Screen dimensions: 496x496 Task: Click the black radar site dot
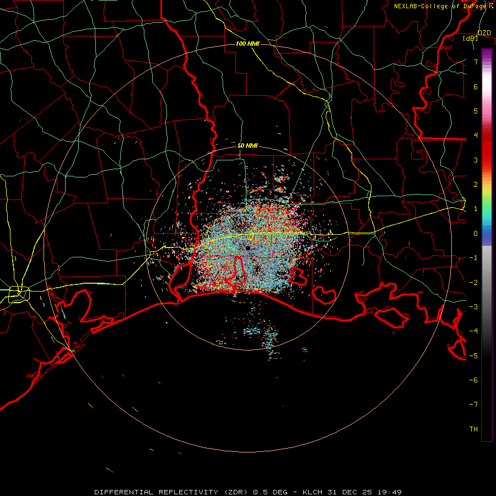(x=247, y=247)
